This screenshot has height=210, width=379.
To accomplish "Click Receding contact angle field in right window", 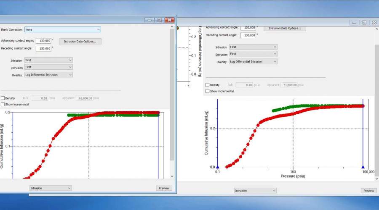I will click(248, 35).
